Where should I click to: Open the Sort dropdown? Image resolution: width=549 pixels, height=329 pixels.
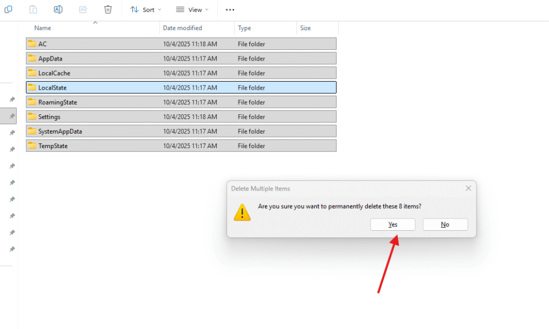click(x=146, y=10)
